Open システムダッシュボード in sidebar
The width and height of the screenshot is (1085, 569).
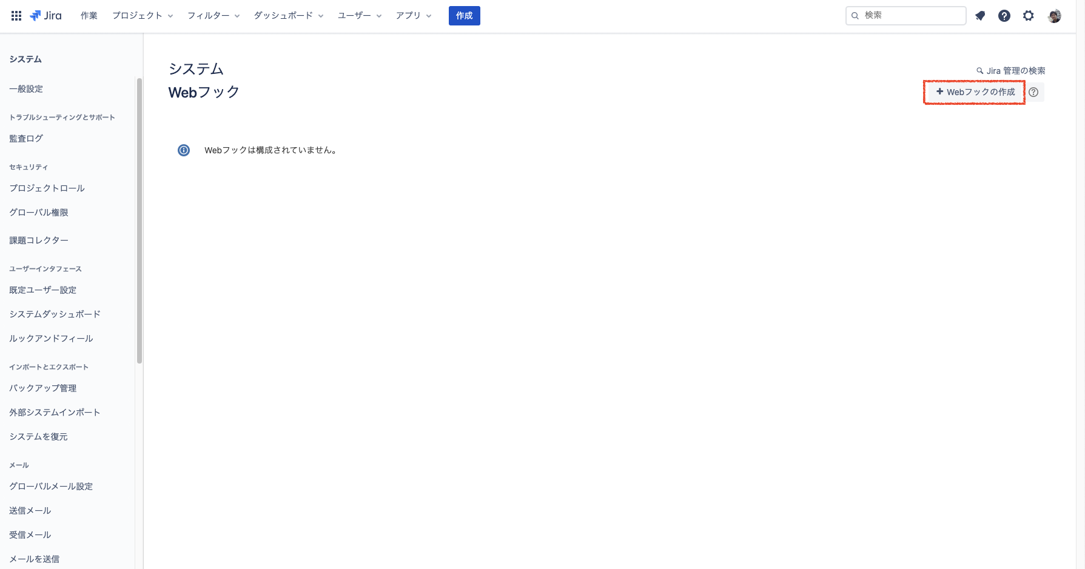coord(55,314)
